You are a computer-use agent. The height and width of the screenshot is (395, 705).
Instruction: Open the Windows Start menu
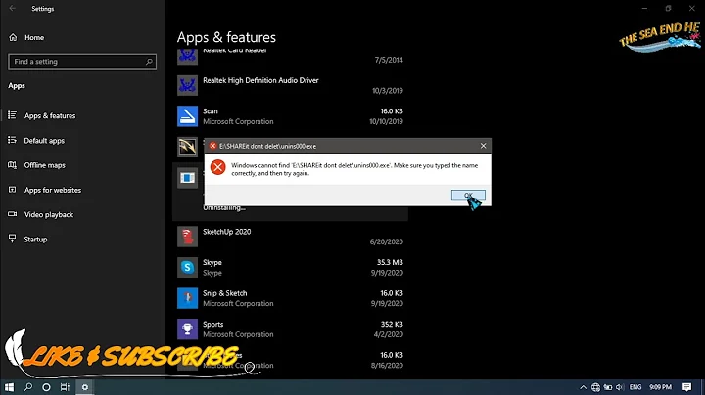[9, 387]
